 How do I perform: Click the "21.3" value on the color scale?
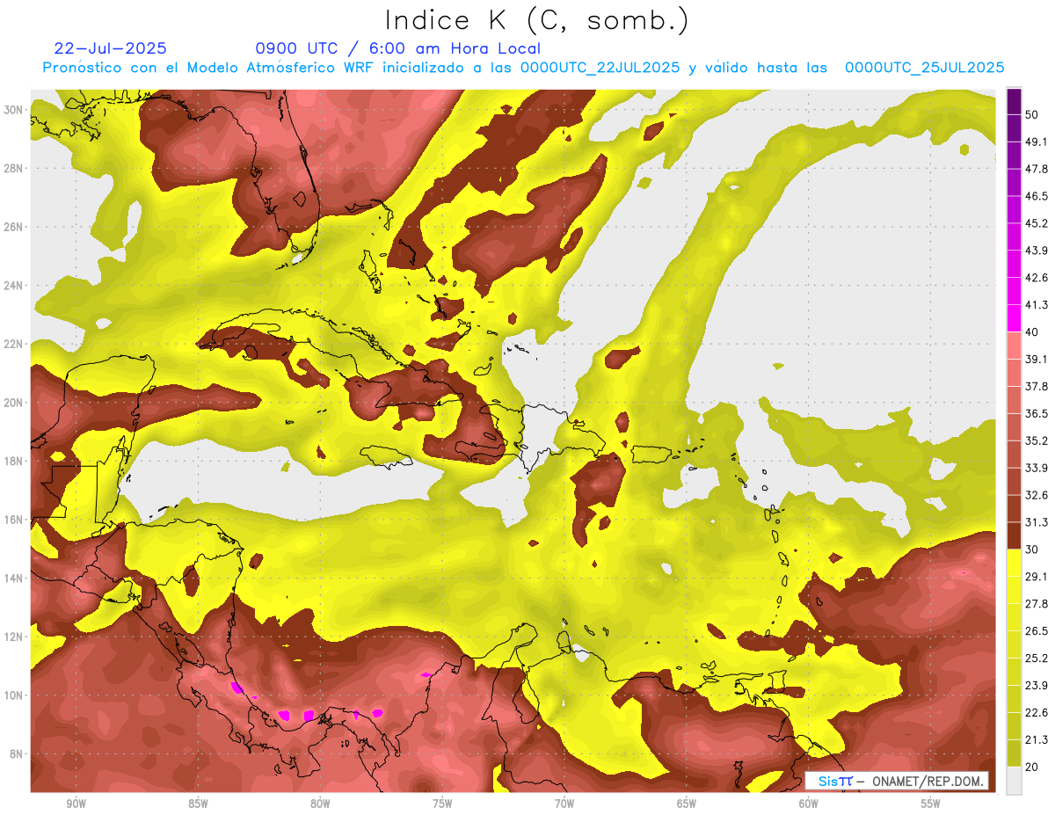tap(1037, 739)
